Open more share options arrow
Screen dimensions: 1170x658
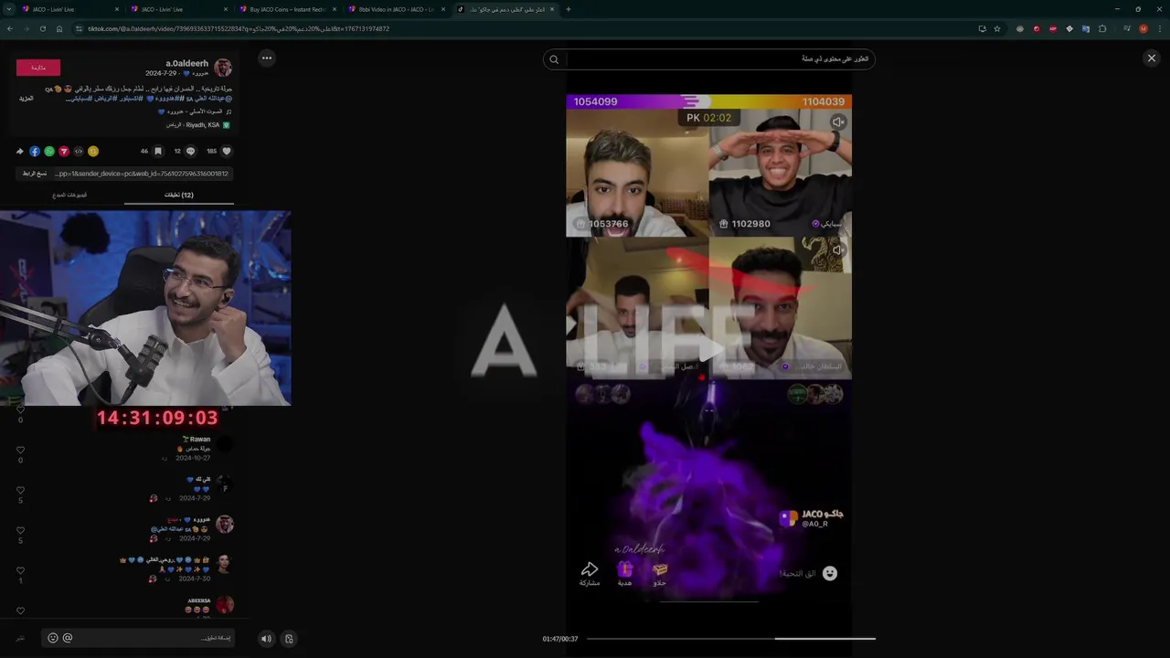point(20,151)
